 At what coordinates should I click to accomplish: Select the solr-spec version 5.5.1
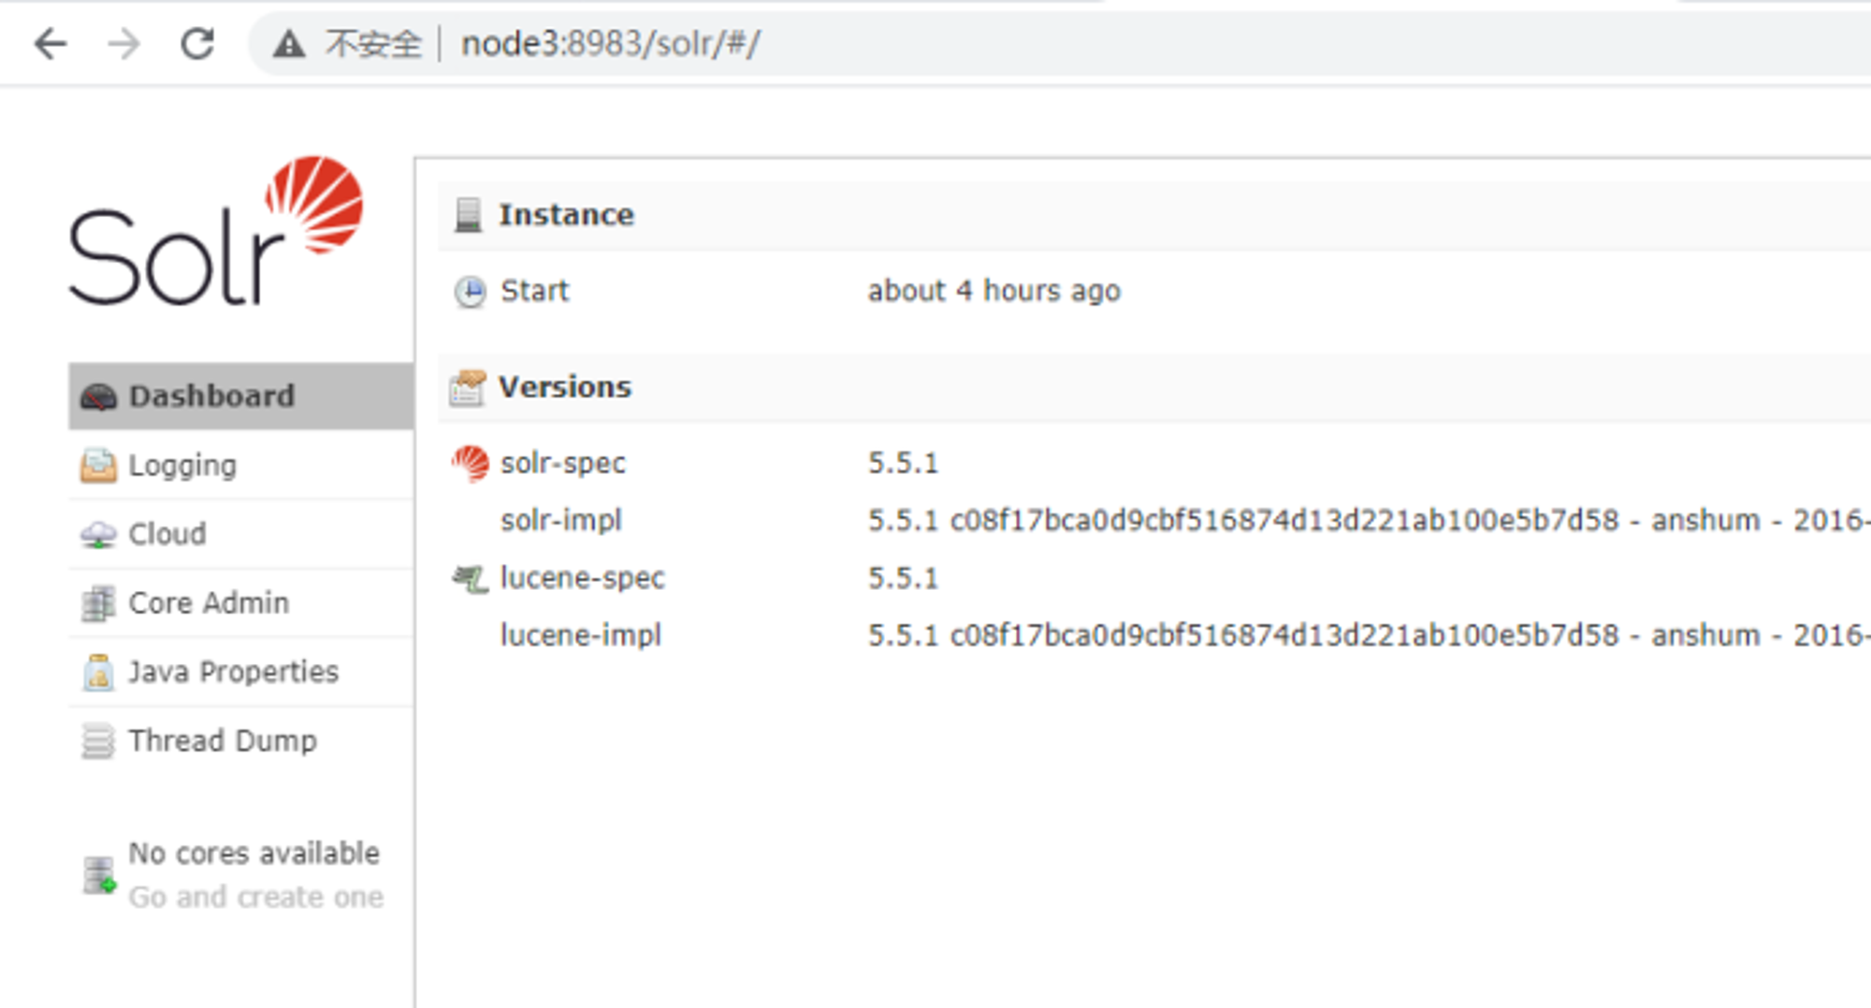(903, 463)
